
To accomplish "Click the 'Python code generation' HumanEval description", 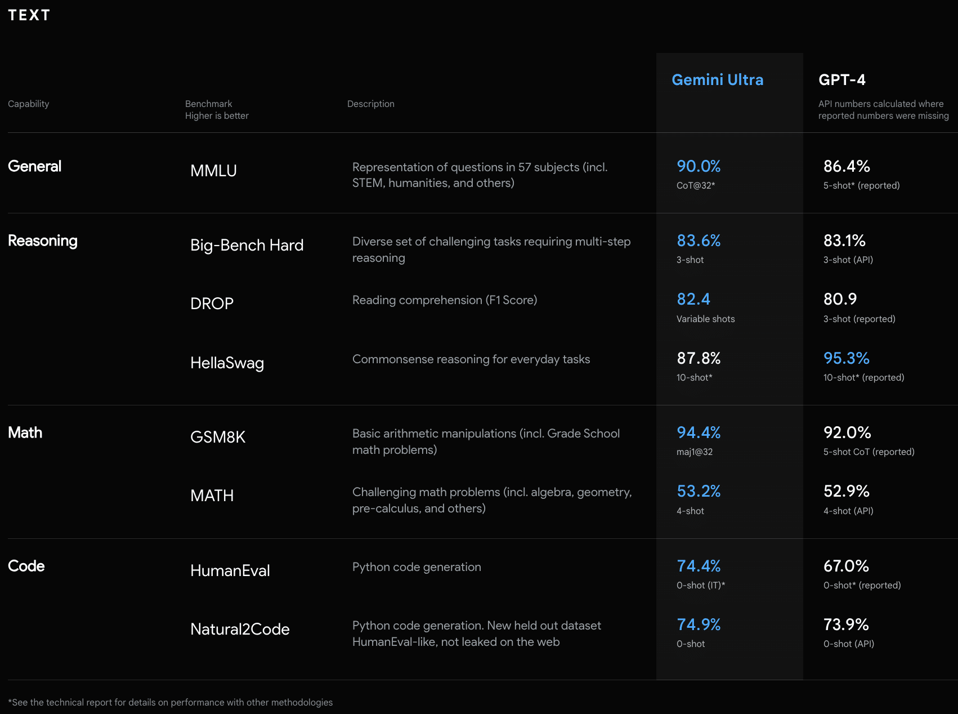I will (x=417, y=567).
